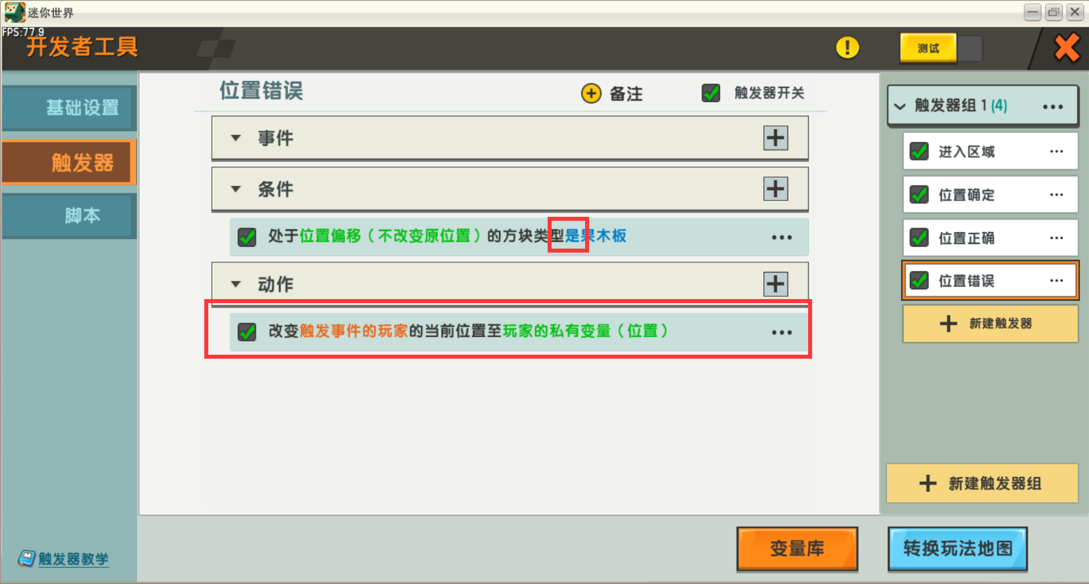Toggle the 触发器开关 checkbox

pyautogui.click(x=711, y=93)
